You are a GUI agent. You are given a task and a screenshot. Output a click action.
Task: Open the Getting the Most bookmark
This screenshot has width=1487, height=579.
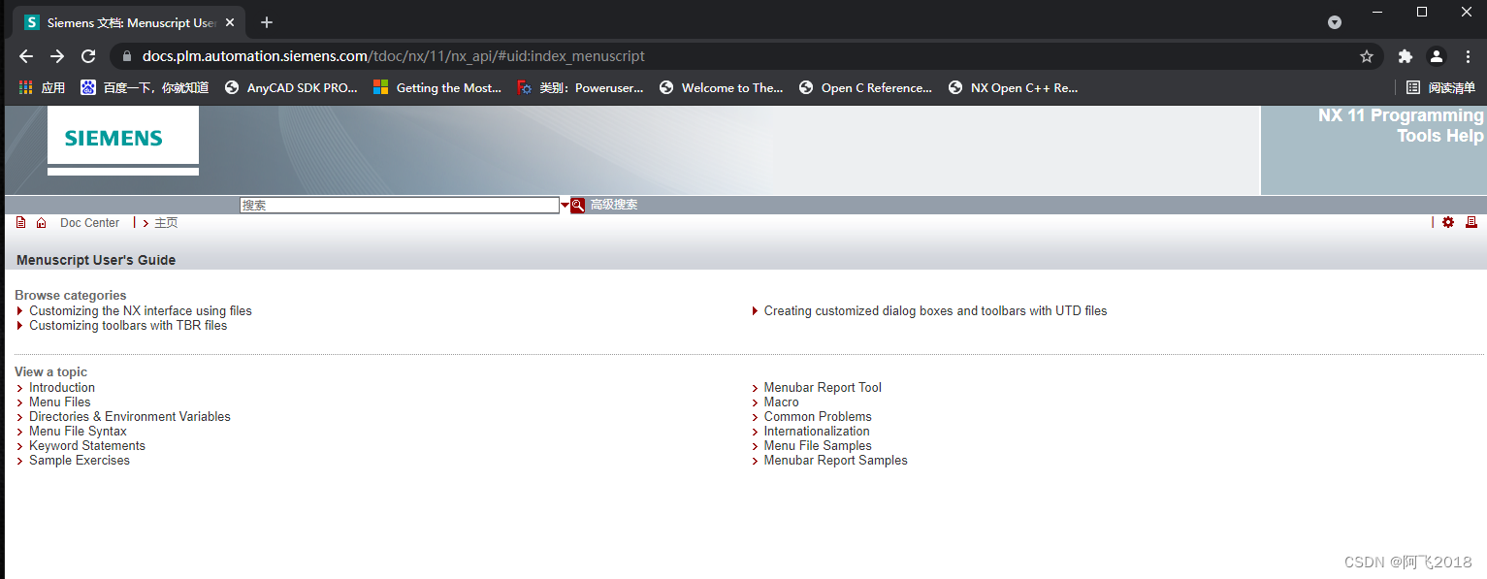(437, 87)
